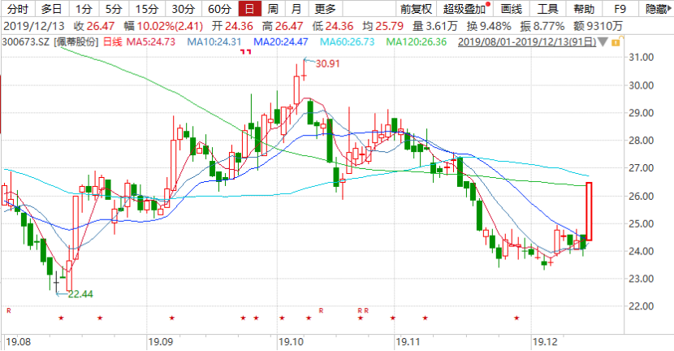
Task: Open the 画线 drawing tools
Action: (x=512, y=9)
